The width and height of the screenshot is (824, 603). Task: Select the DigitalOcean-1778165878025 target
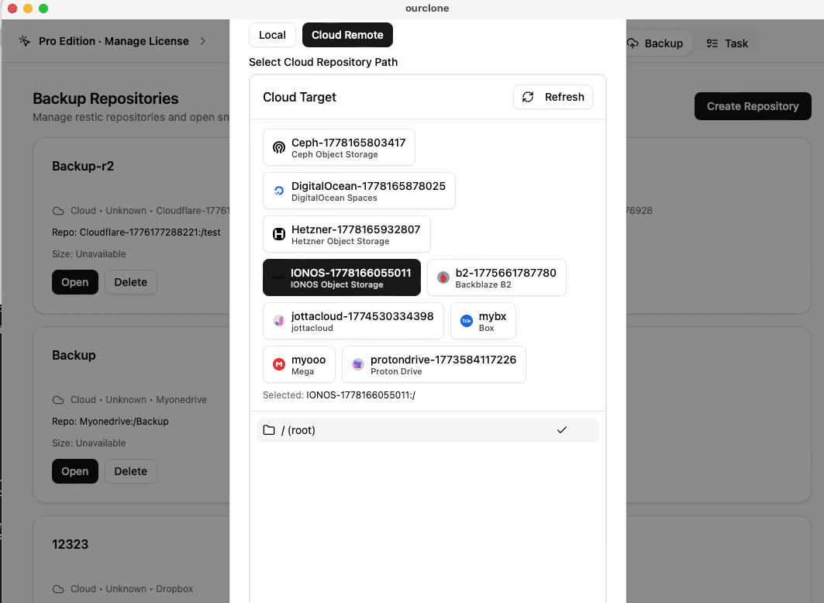(359, 191)
